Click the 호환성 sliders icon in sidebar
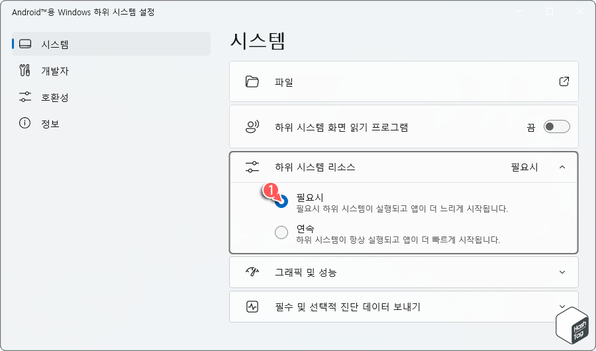The image size is (596, 351). tap(25, 97)
